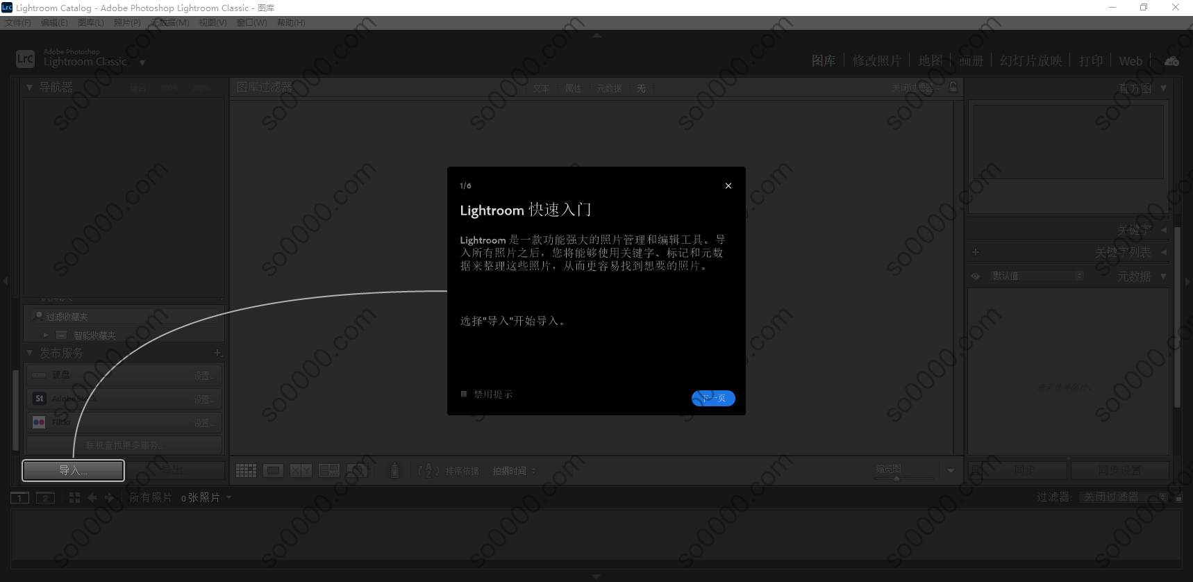Click the filmstrip grid shortcut icon
The width and height of the screenshot is (1193, 582).
point(74,497)
